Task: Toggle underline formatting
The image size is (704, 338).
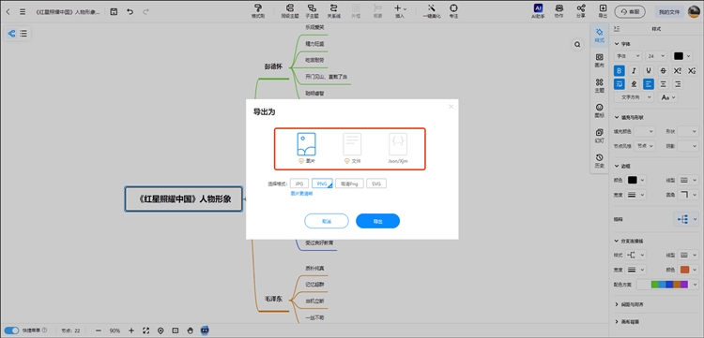Action: [x=649, y=70]
